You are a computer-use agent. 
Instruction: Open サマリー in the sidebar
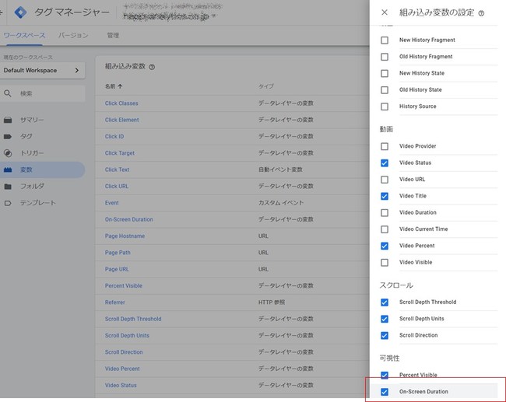tap(32, 120)
